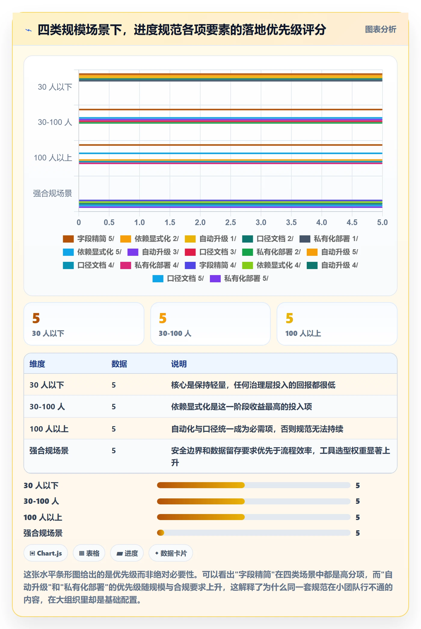This screenshot has width=421, height=629.
Task: Hide the 私有化部署 1/ legend series
Action: (x=329, y=239)
